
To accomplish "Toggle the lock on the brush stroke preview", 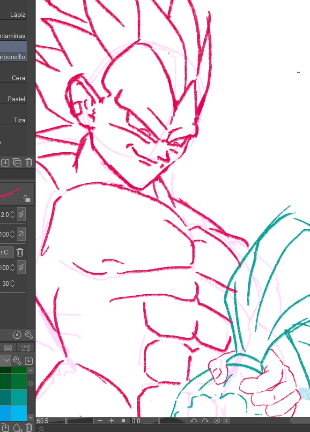I will point(27,199).
